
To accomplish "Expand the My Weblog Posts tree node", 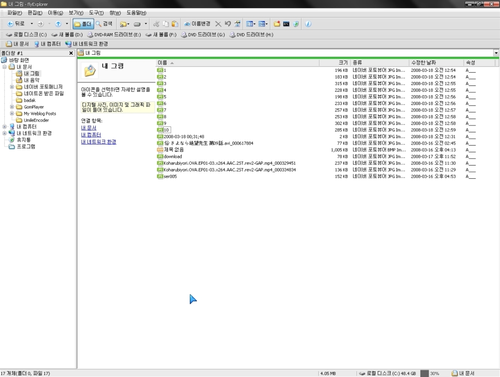I will tap(12, 114).
